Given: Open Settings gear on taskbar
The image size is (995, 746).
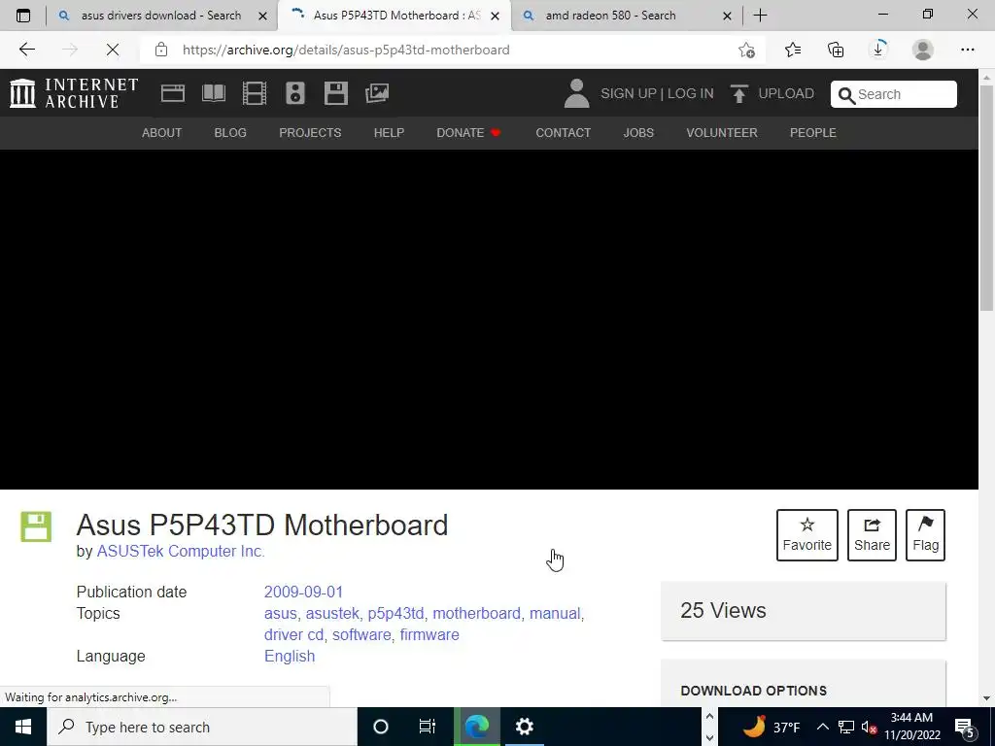Looking at the screenshot, I should point(524,727).
